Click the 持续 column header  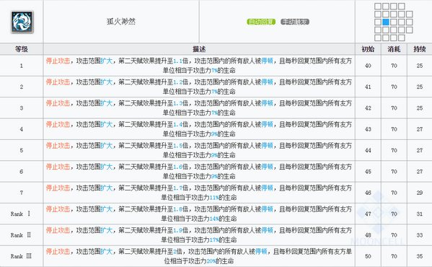point(420,49)
